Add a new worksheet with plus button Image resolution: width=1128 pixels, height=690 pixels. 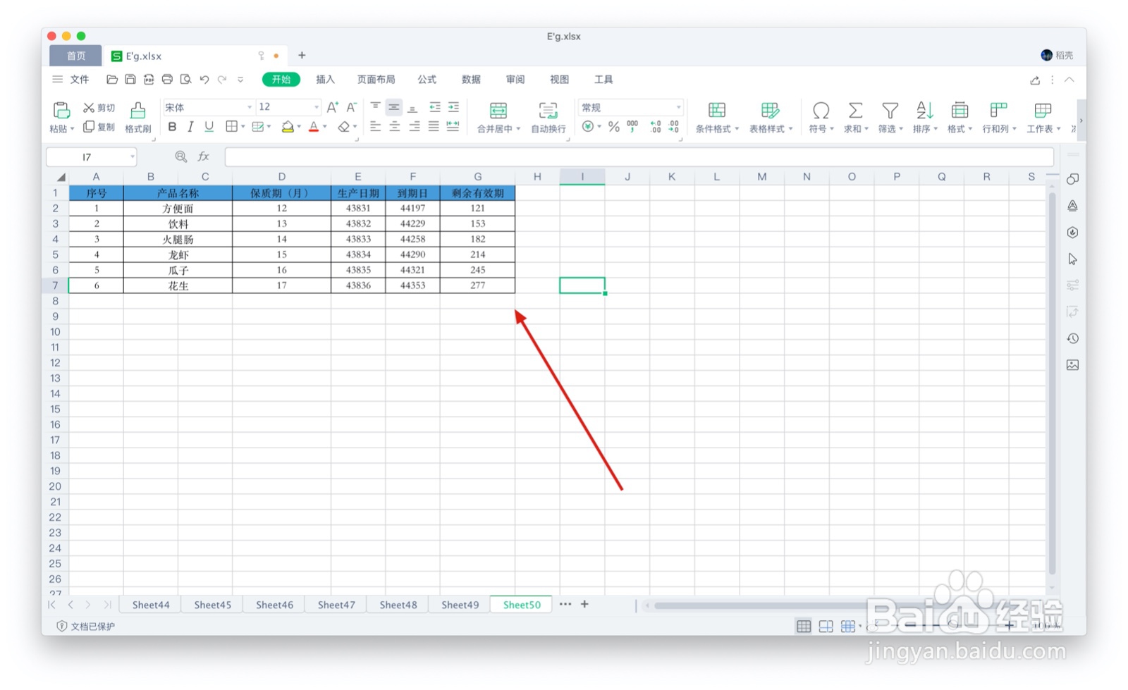coord(584,604)
